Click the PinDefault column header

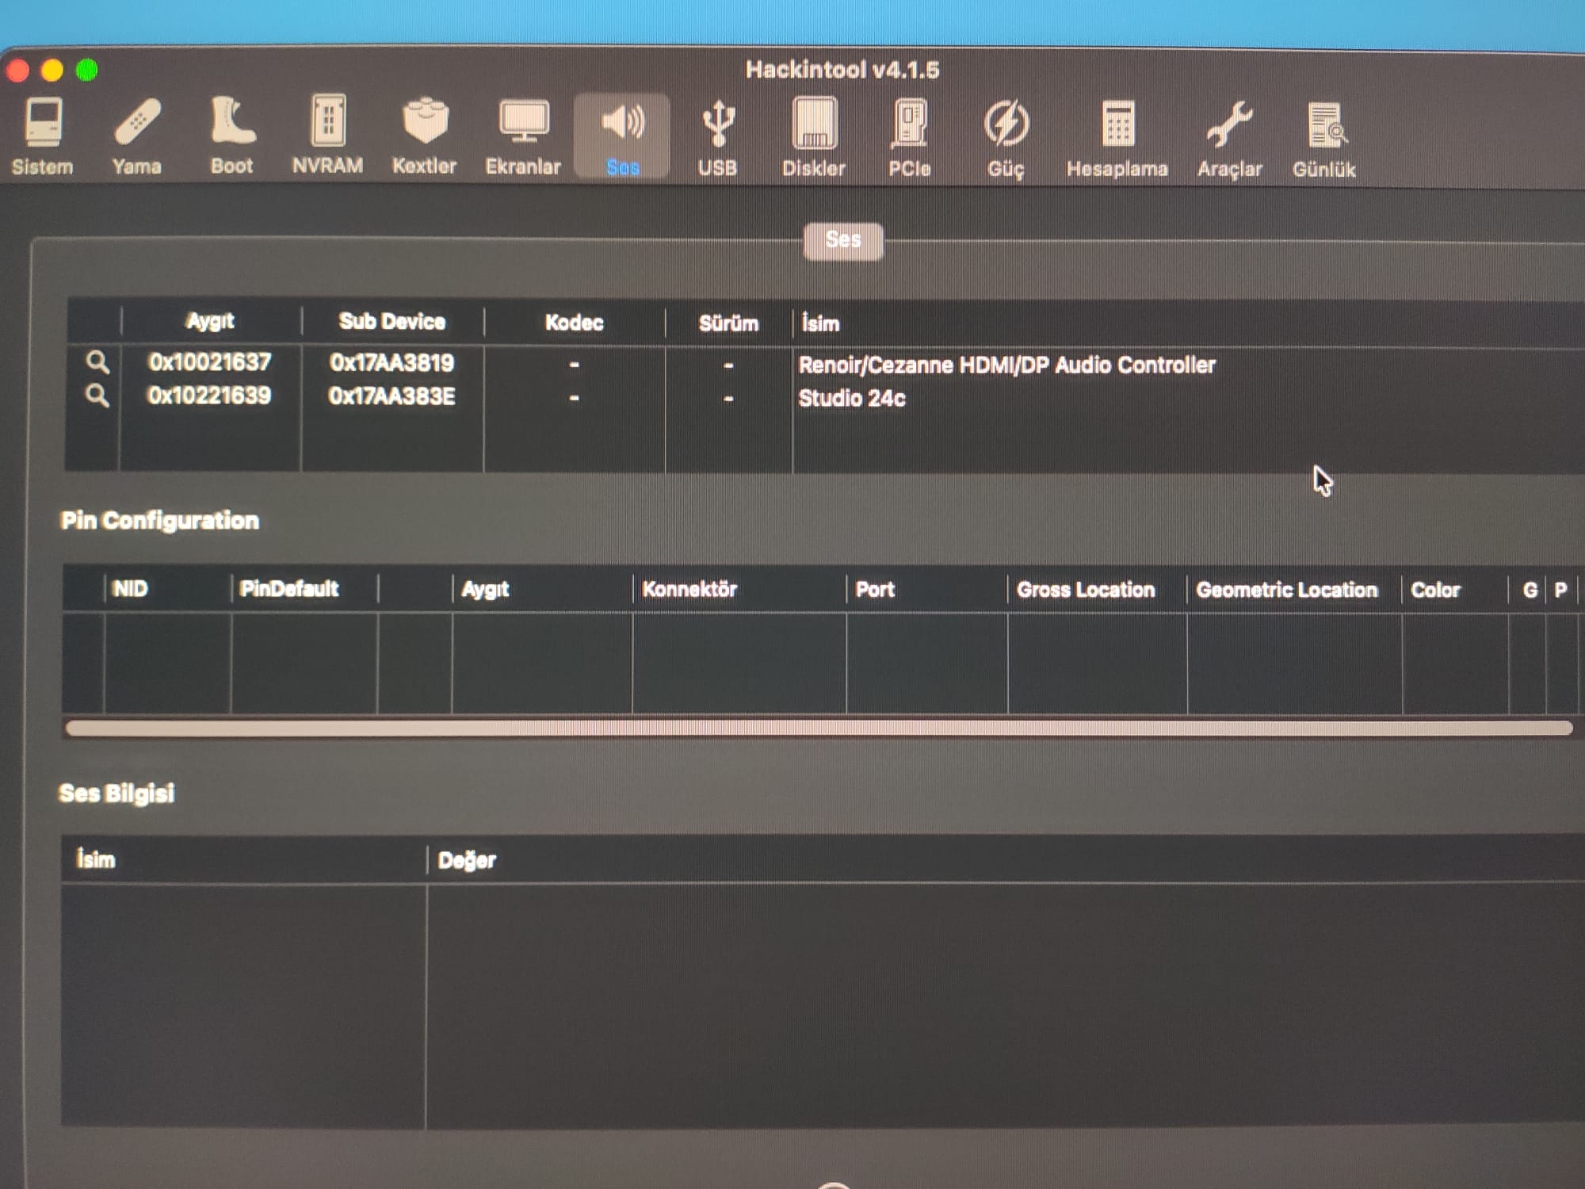coord(289,589)
